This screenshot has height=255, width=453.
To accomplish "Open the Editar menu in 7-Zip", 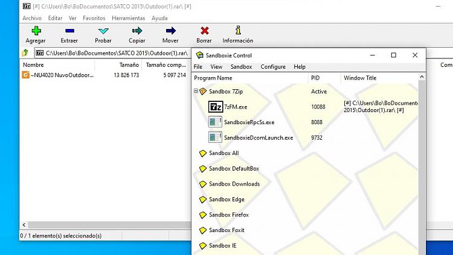I will 55,18.
